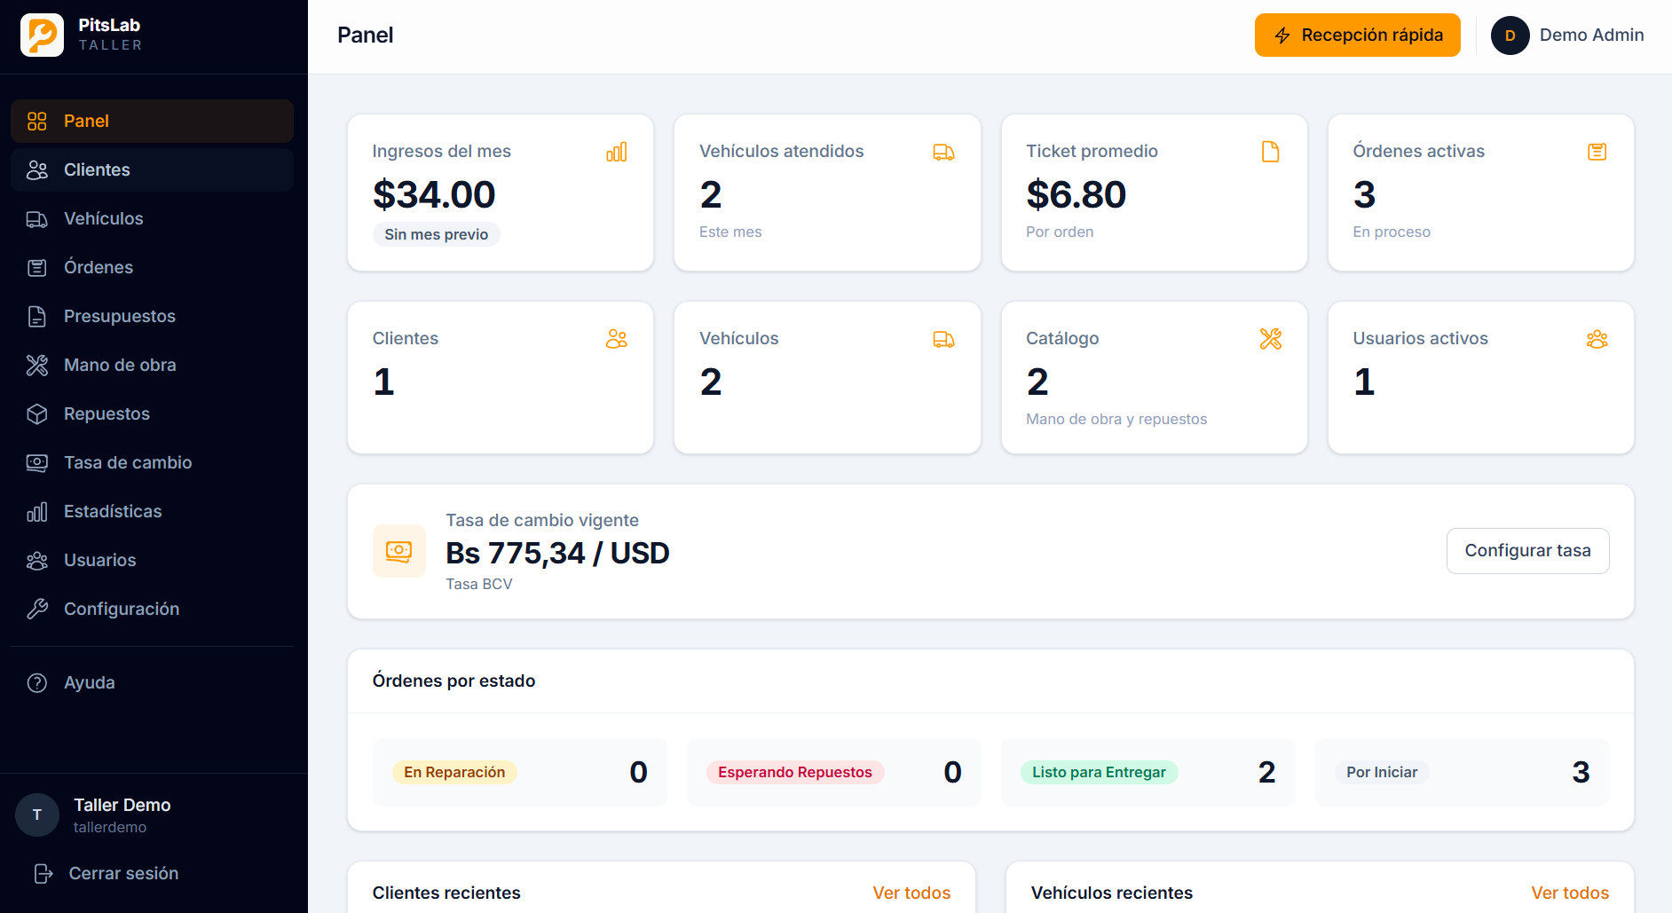
Task: Open Presupuestos sidebar item
Action: point(152,316)
